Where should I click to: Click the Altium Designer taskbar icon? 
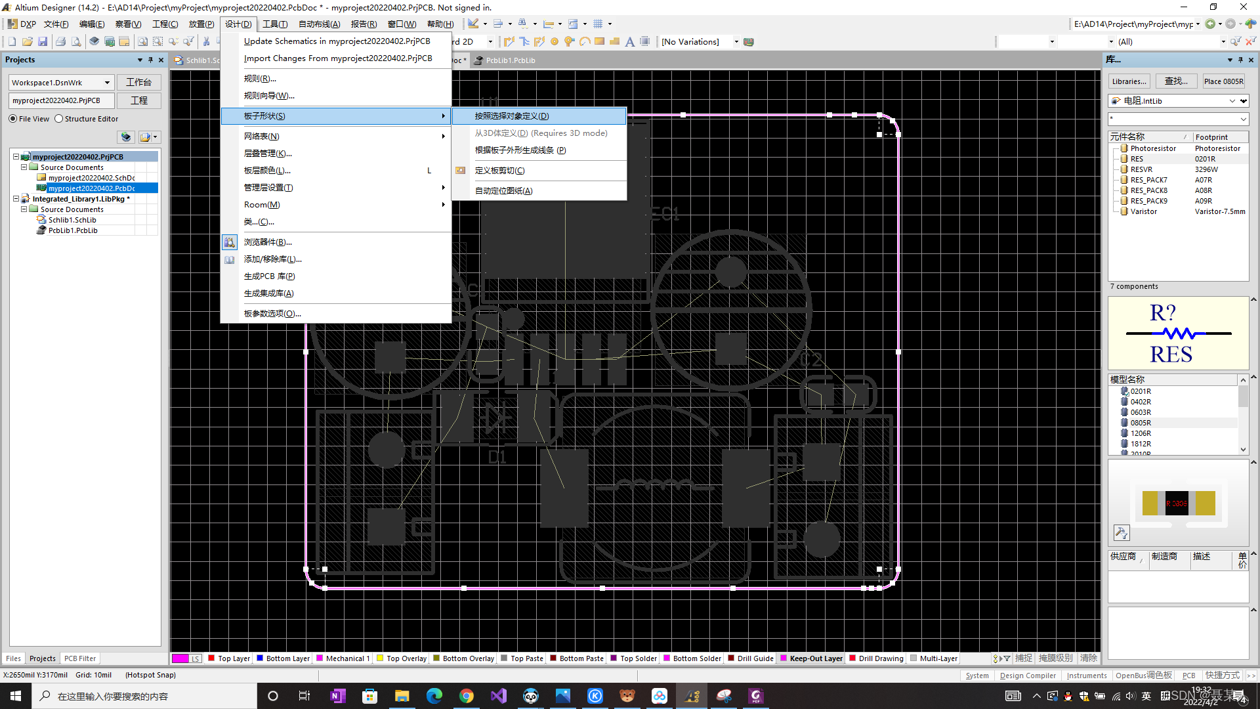pyautogui.click(x=692, y=696)
